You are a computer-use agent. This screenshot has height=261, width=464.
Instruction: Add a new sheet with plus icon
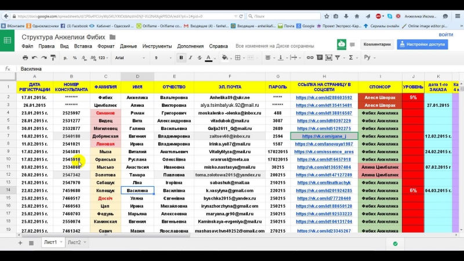pyautogui.click(x=19, y=242)
